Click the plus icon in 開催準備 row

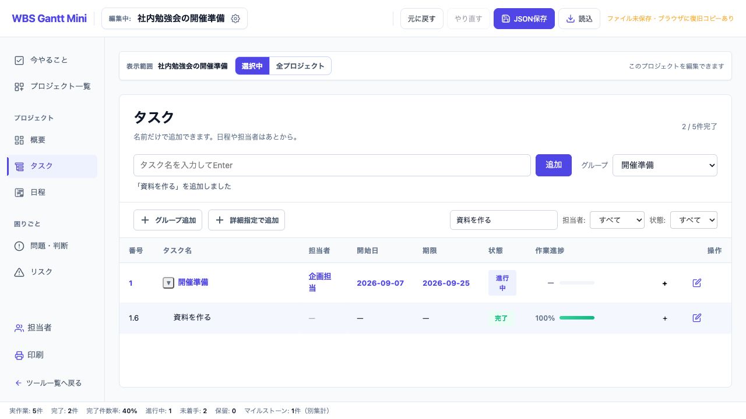click(664, 283)
